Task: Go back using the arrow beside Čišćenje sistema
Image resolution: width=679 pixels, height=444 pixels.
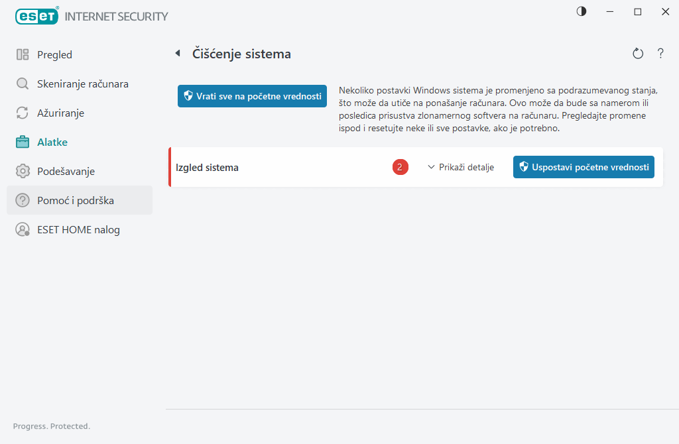Action: [x=178, y=54]
